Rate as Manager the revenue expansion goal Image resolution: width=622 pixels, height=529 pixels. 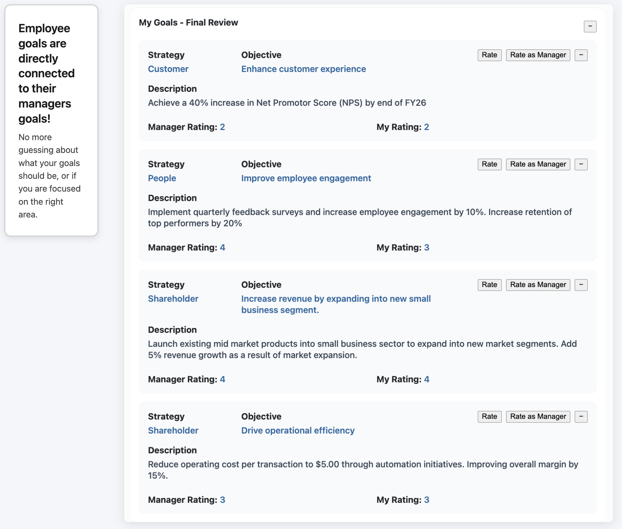click(538, 285)
